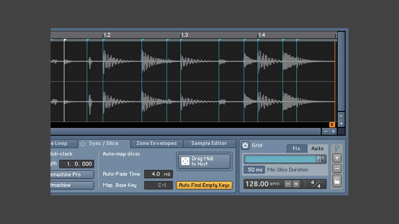Click the 1.3 ruler marker

click(x=185, y=35)
